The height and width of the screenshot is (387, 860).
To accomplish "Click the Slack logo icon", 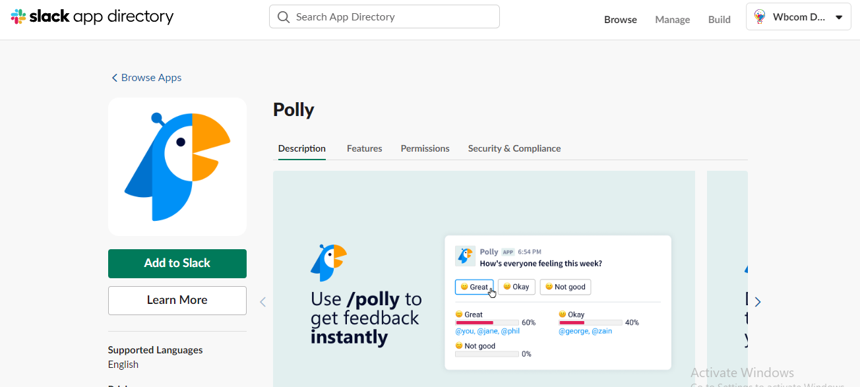I will pyautogui.click(x=18, y=16).
